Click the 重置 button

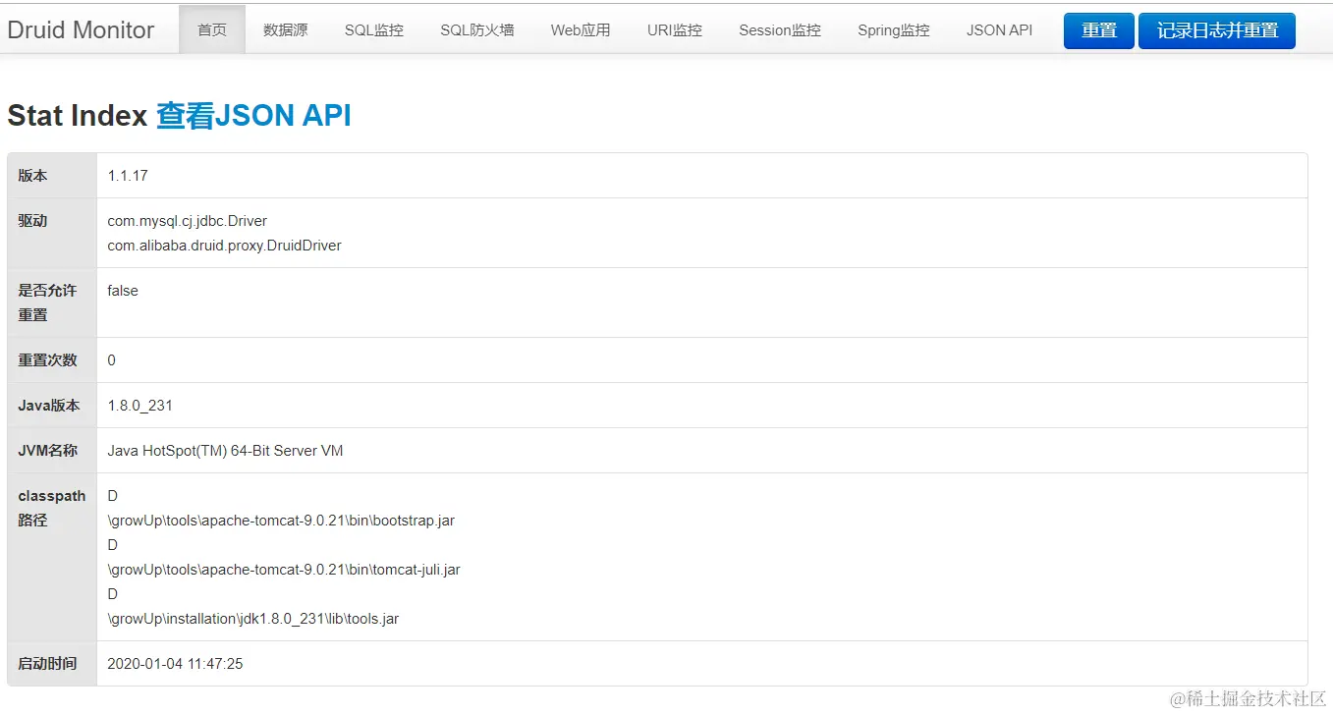[x=1099, y=30]
